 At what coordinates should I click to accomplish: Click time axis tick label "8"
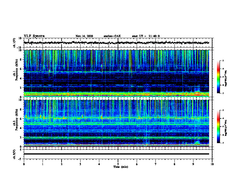pyautogui.click(x=174, y=164)
